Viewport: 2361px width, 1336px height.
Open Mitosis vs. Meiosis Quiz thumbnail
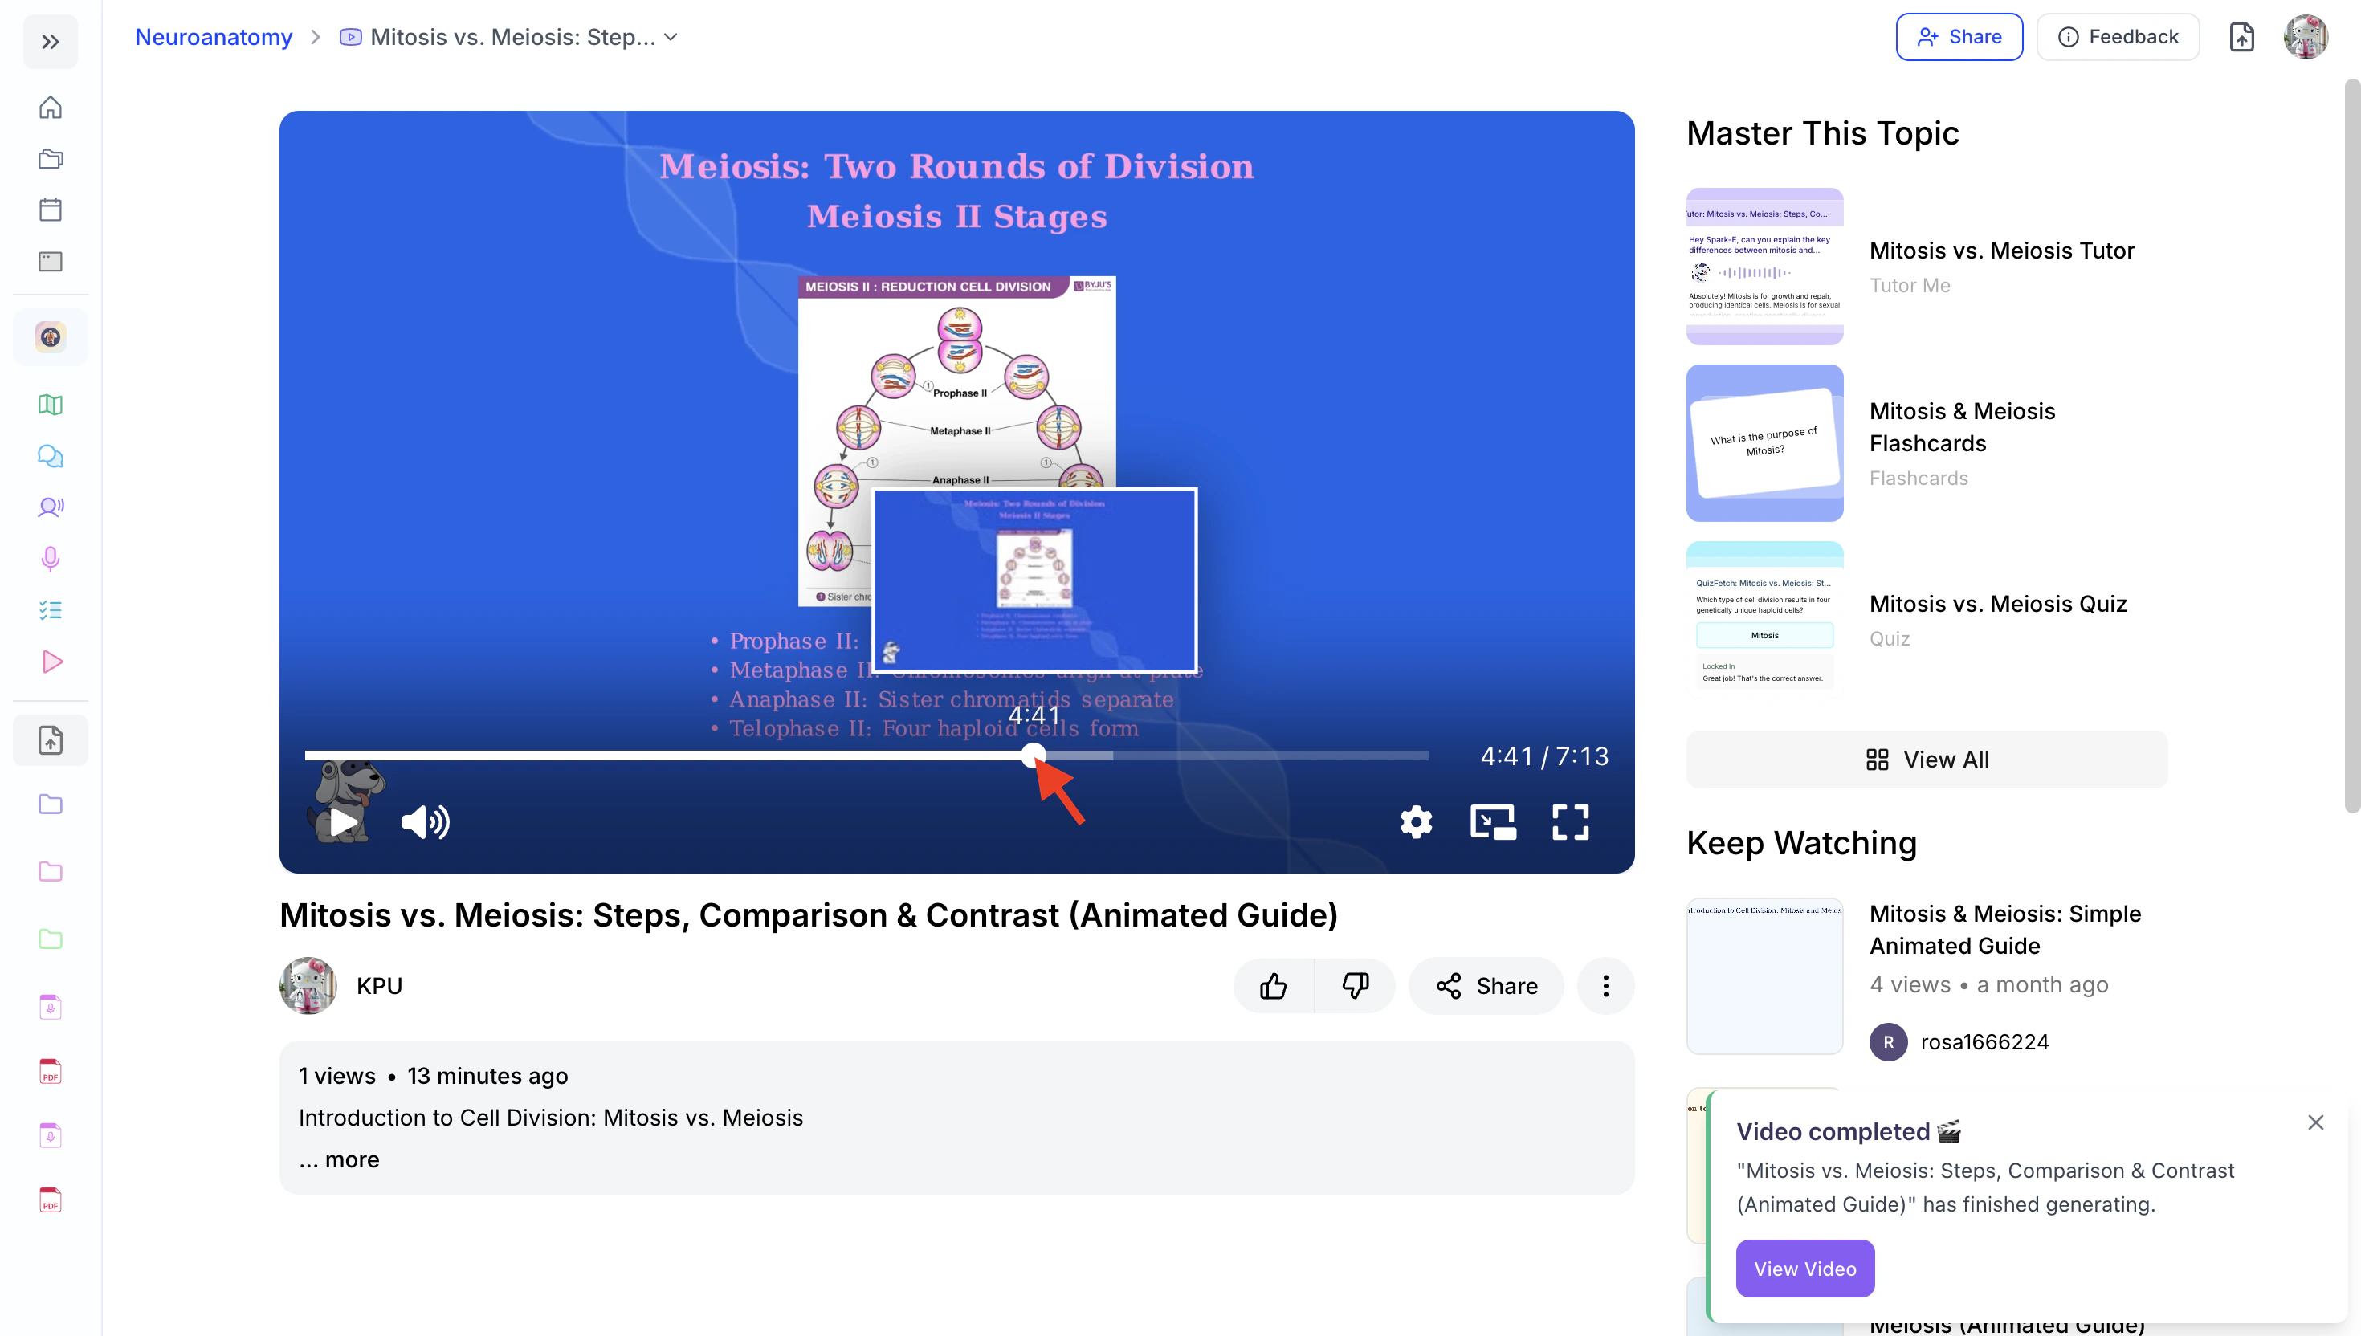click(x=1764, y=619)
